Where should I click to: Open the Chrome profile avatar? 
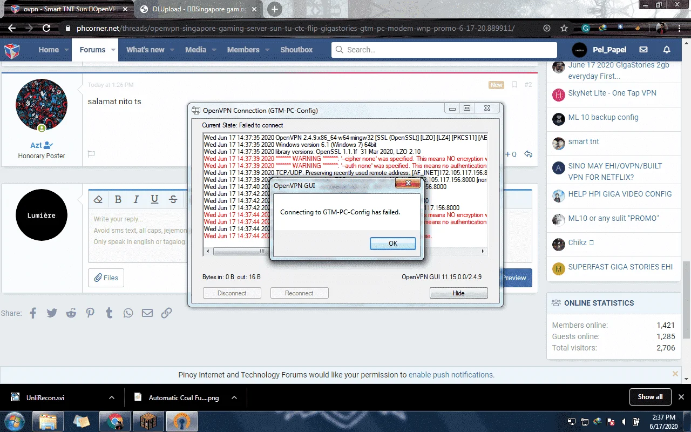pos(662,28)
